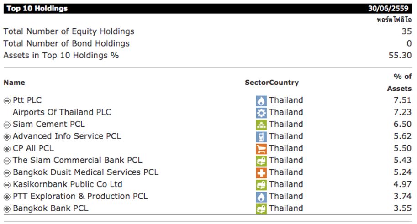This screenshot has height=224, width=417.
Task: Collapse the Ptt PLC row indicator
Action: pos(7,101)
